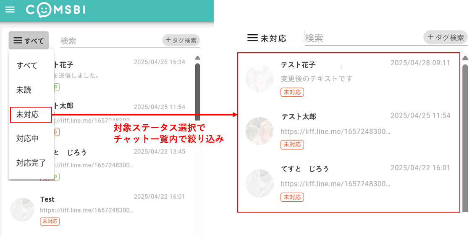Screen dimensions: 472x236
Task: Select 対応完了 in the status menu
Action: click(31, 163)
